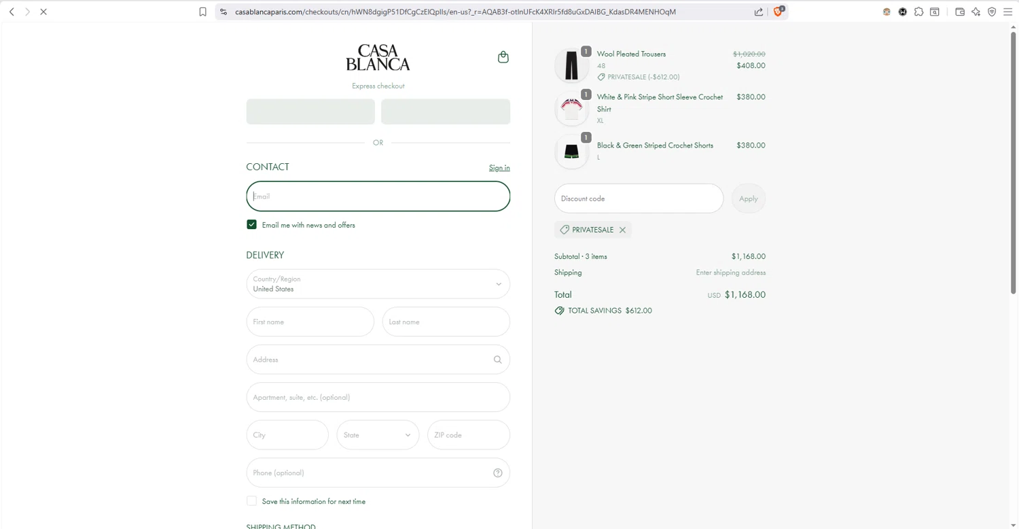The image size is (1019, 529).
Task: Focus the Email input field
Action: (x=378, y=196)
